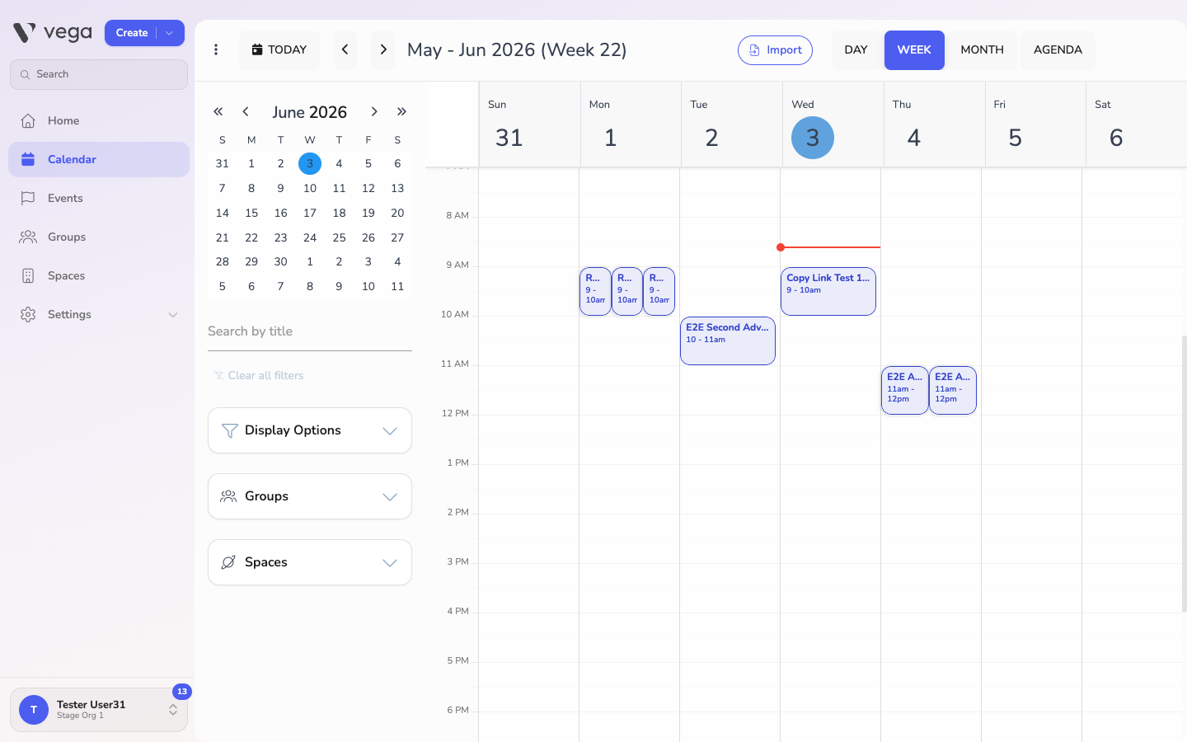1187x742 pixels.
Task: Click the Spaces filter planet icon
Action: click(x=228, y=562)
